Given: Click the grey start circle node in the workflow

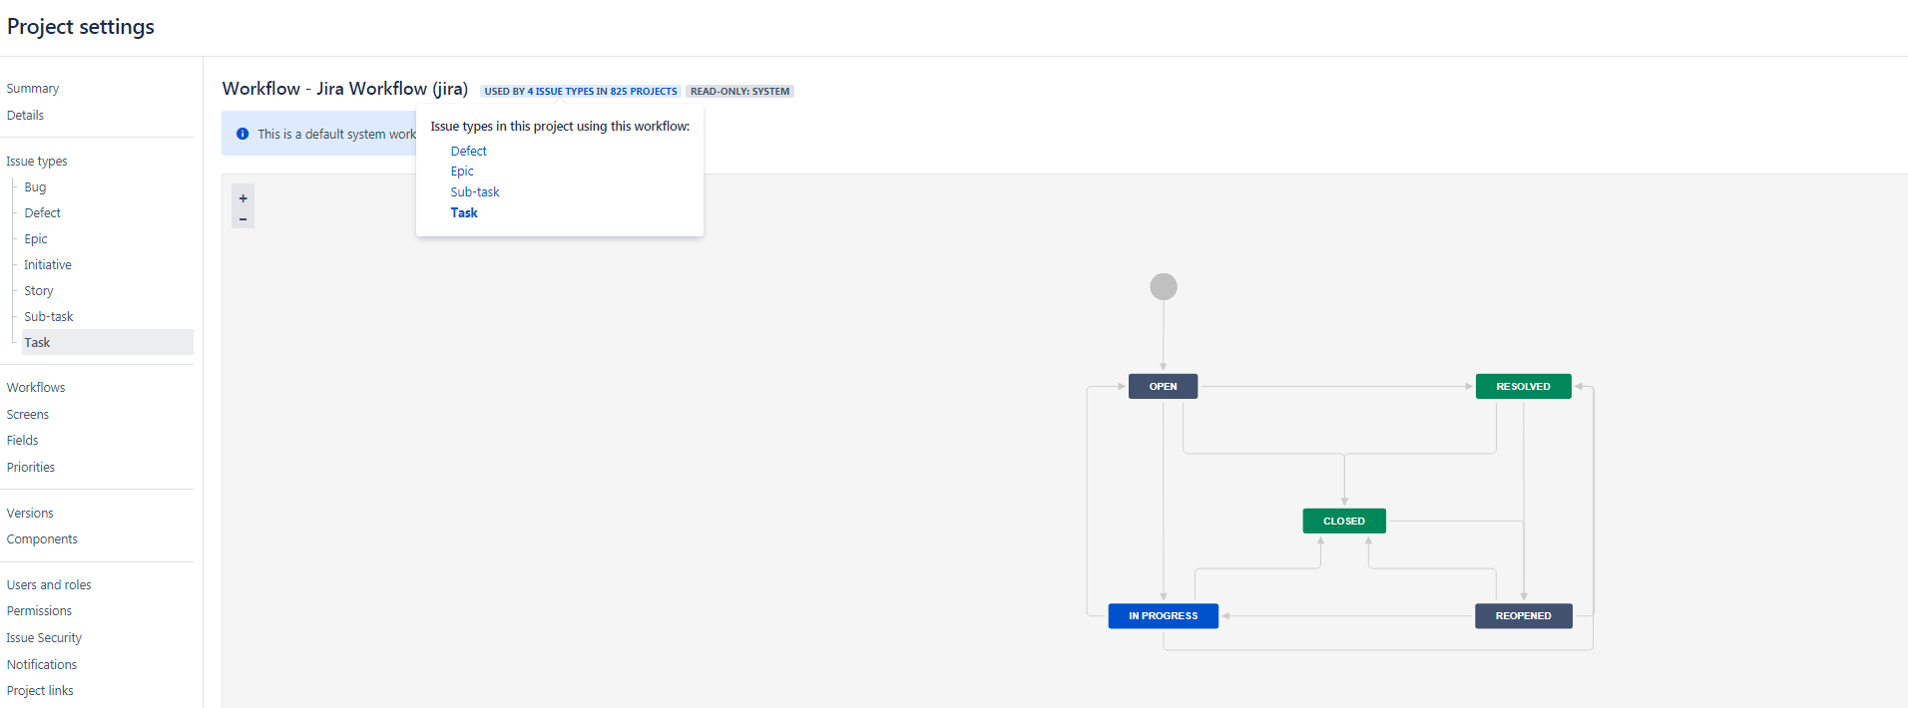Looking at the screenshot, I should [1164, 287].
